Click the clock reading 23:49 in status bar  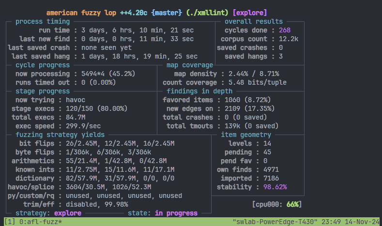(x=331, y=222)
